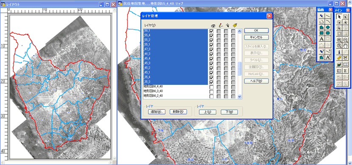Image resolution: width=352 pixels, height=165 pixels.
Task: Close the 描画 drawing toolbar
Action: coord(330,10)
